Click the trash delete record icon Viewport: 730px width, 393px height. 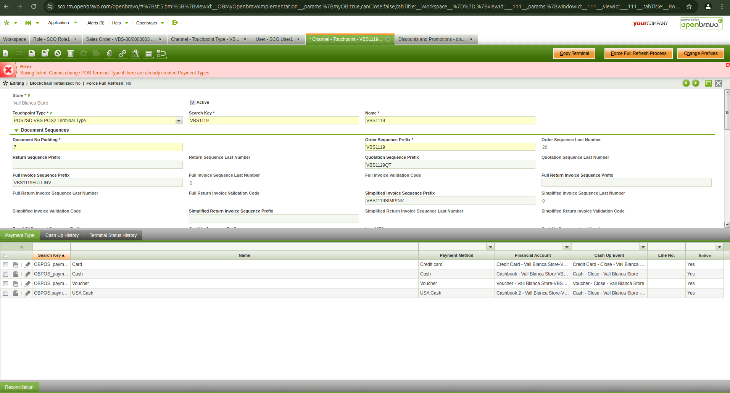click(x=71, y=53)
